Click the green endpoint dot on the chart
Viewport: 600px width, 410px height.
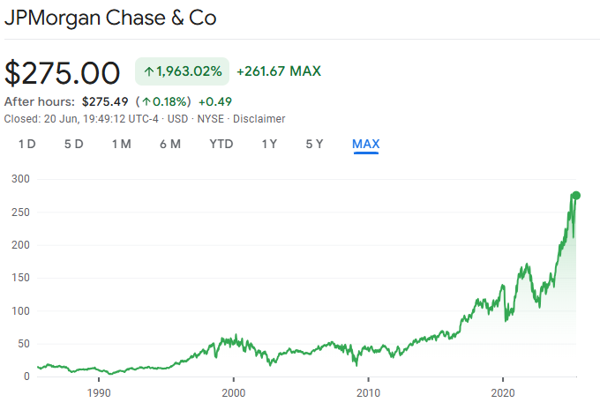(x=576, y=196)
